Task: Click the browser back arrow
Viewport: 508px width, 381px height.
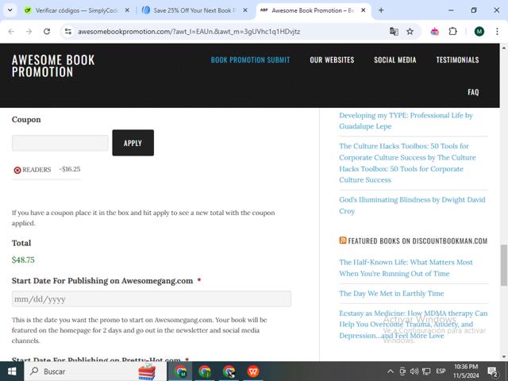Action: (11, 32)
